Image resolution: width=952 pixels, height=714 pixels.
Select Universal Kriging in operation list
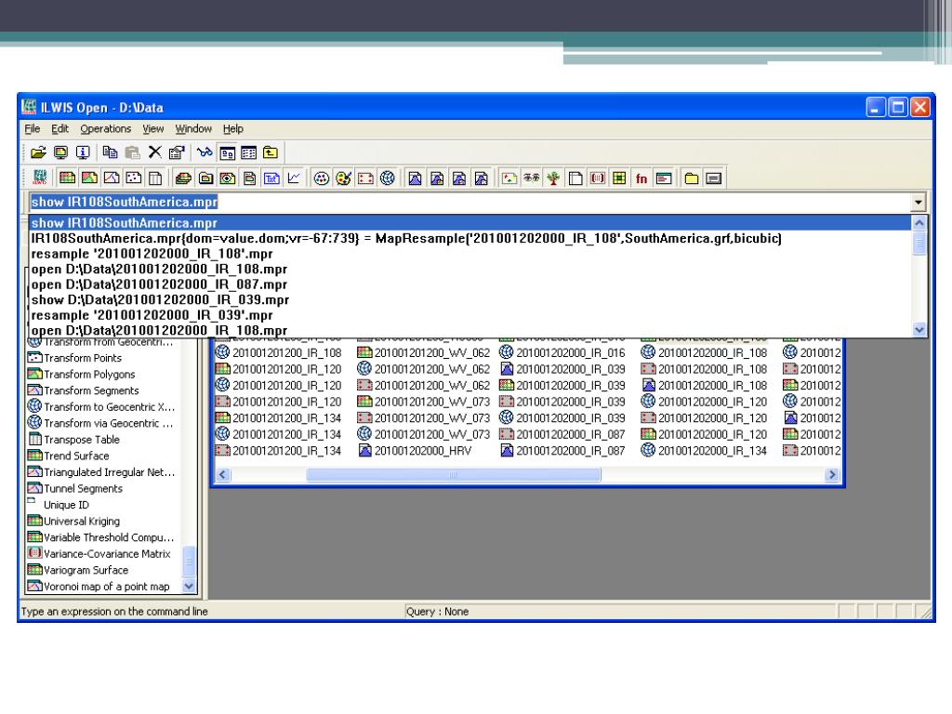tap(86, 521)
